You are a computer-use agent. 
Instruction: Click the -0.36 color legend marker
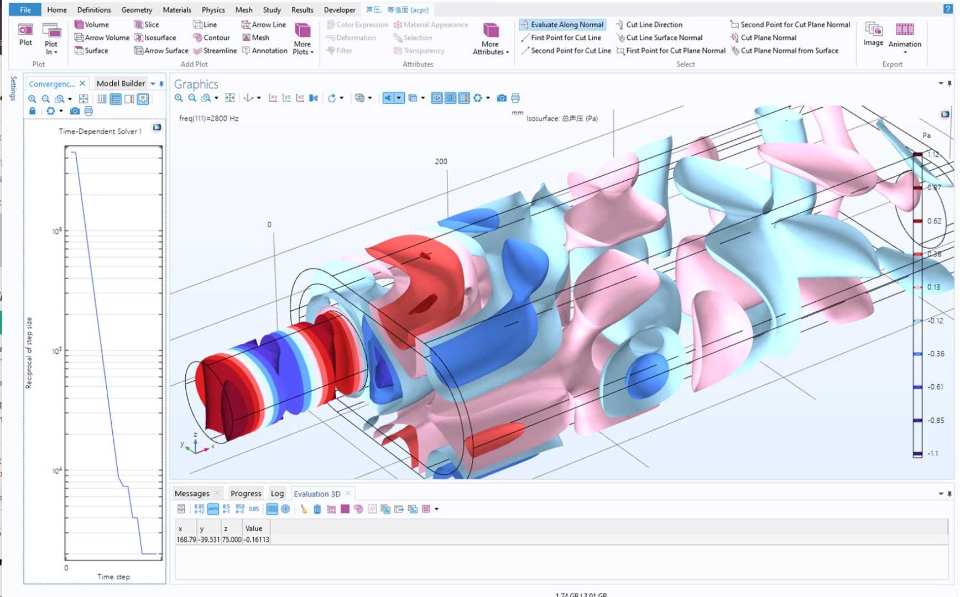coord(918,354)
